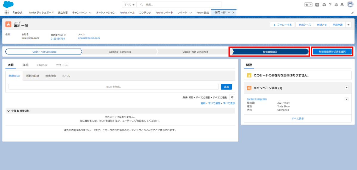357x170 pixels.
Task: Open the activity filter gear icon
Action: pyautogui.click(x=232, y=97)
